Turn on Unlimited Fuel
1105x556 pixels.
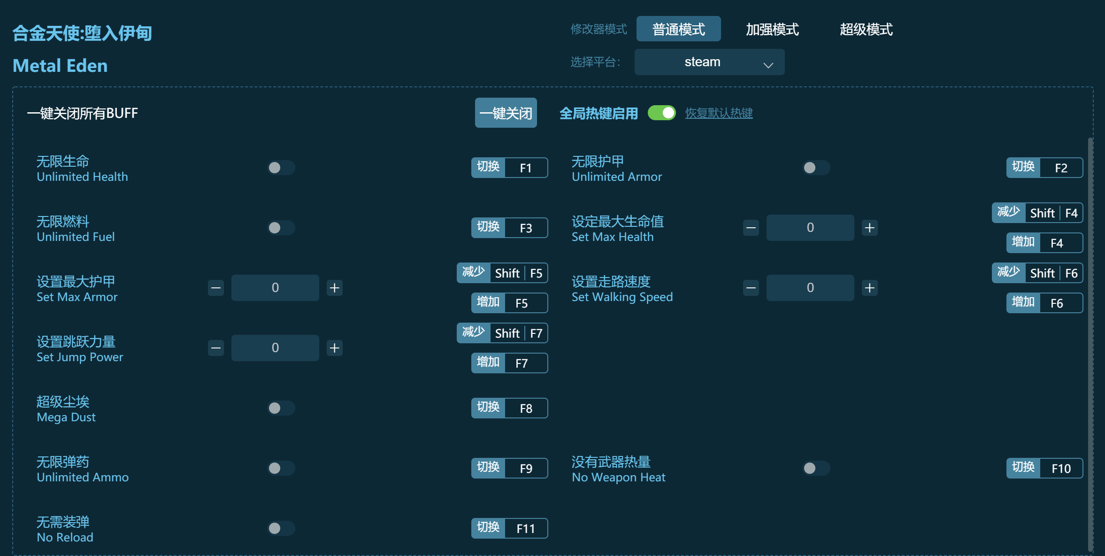281,228
